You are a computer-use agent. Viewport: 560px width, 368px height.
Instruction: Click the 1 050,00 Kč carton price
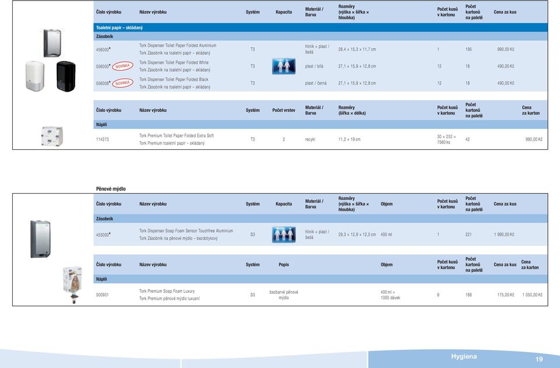coord(533,295)
